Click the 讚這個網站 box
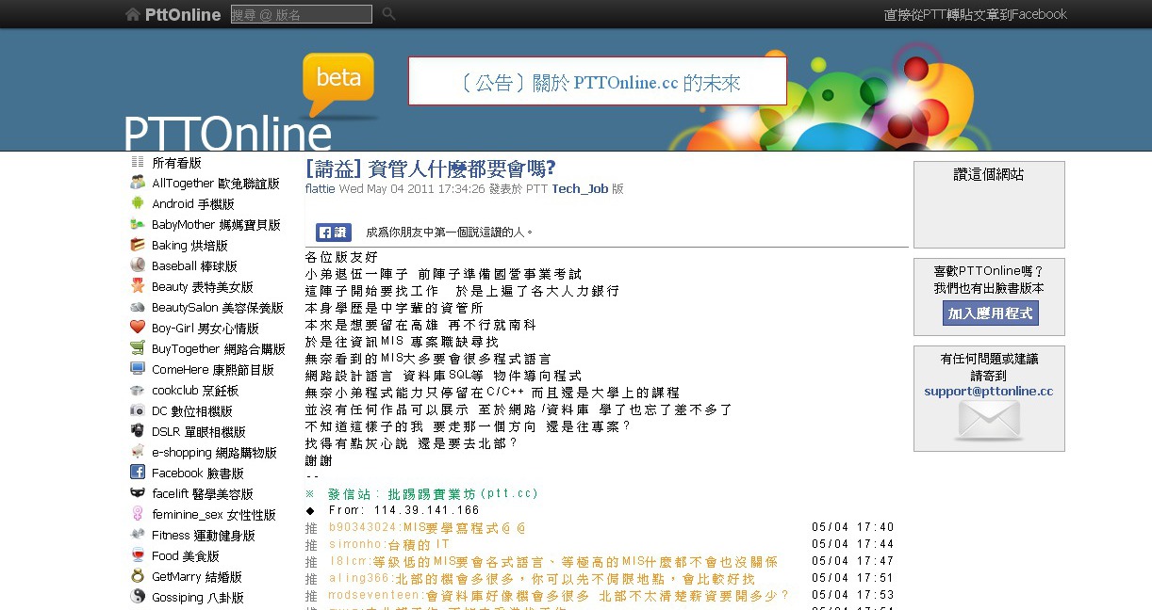1152x610 pixels. coord(989,204)
